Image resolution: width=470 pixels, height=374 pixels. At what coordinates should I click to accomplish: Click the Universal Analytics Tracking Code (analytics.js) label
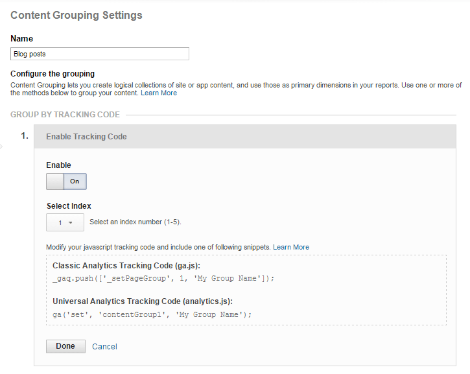[x=143, y=301]
